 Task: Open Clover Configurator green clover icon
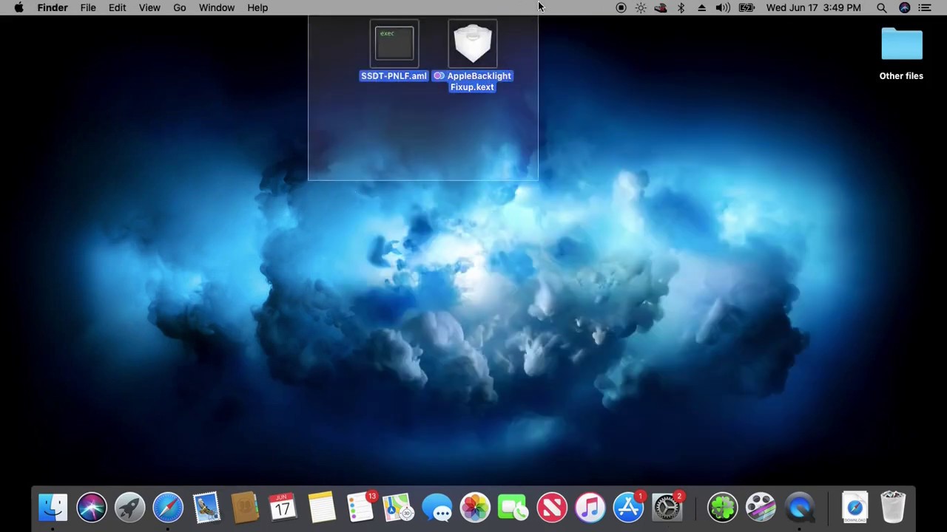click(x=723, y=508)
